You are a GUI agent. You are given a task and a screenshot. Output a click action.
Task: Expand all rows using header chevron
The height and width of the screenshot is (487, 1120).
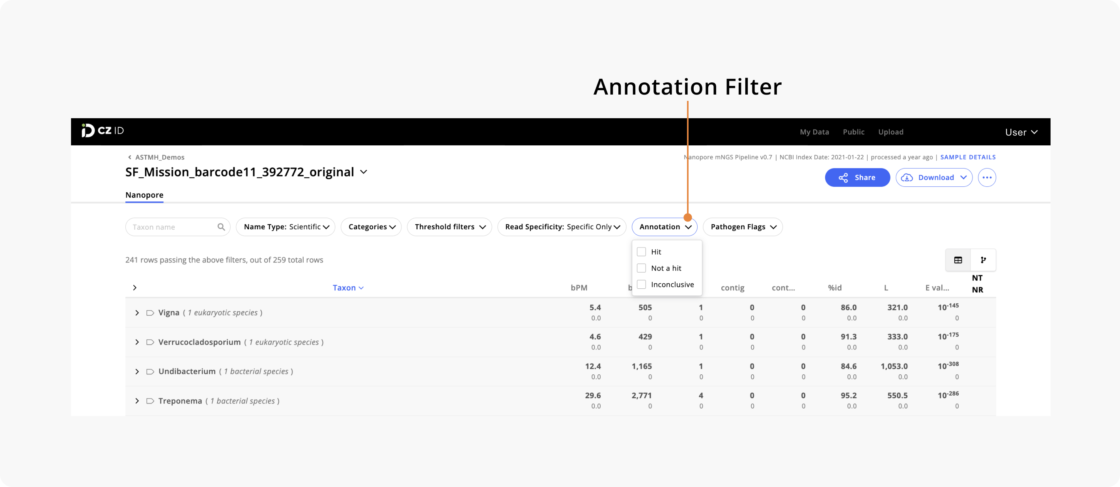pos(135,288)
